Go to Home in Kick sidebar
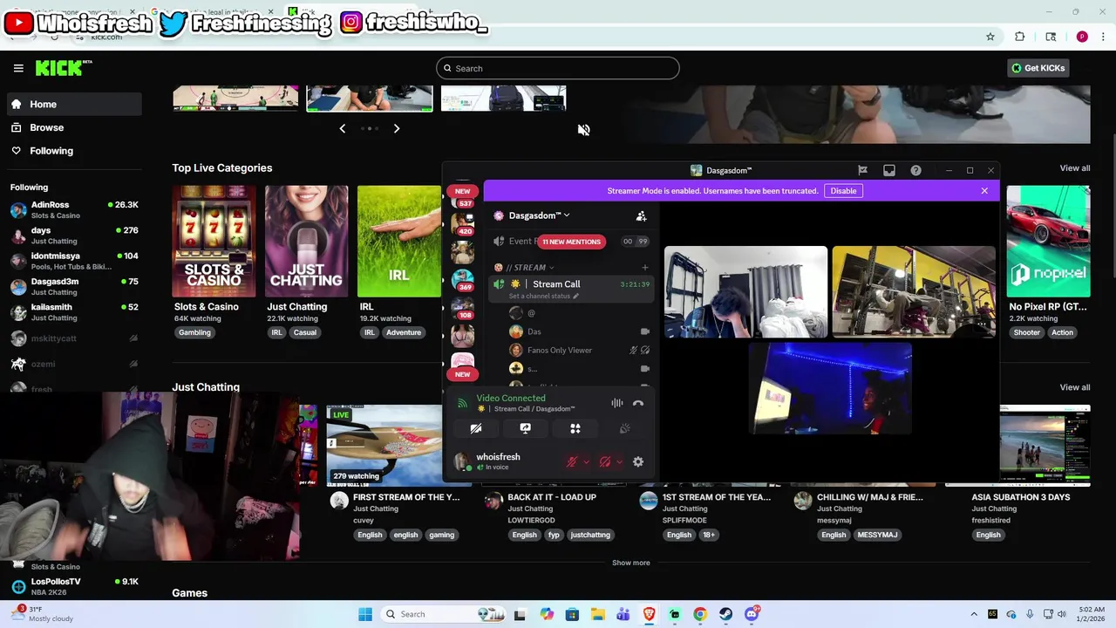The width and height of the screenshot is (1116, 628). click(x=73, y=104)
